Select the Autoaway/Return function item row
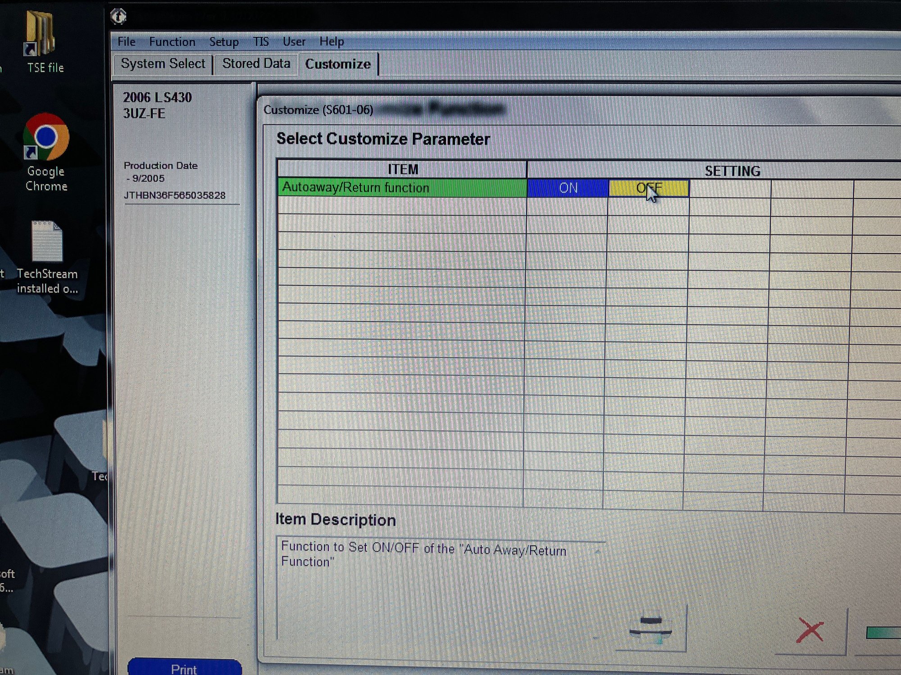 [402, 187]
